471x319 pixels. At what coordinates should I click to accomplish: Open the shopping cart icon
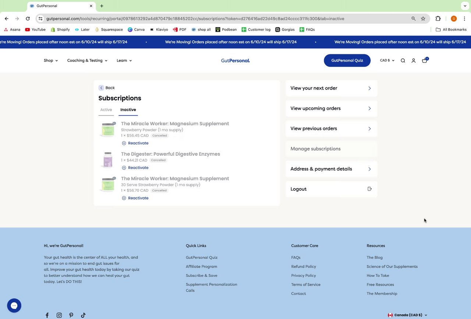click(425, 60)
